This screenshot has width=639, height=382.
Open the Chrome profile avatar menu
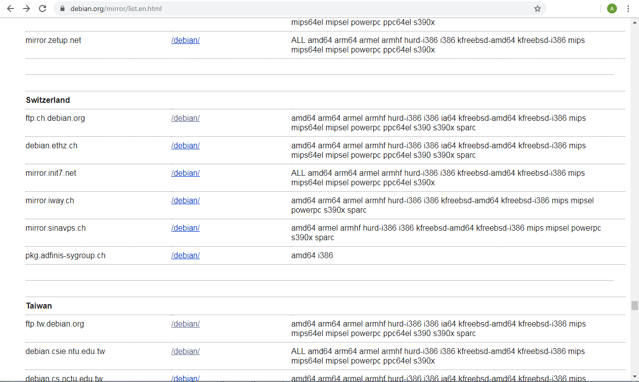pyautogui.click(x=612, y=8)
